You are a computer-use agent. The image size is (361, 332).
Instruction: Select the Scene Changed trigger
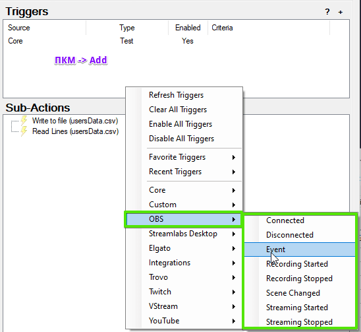point(300,293)
